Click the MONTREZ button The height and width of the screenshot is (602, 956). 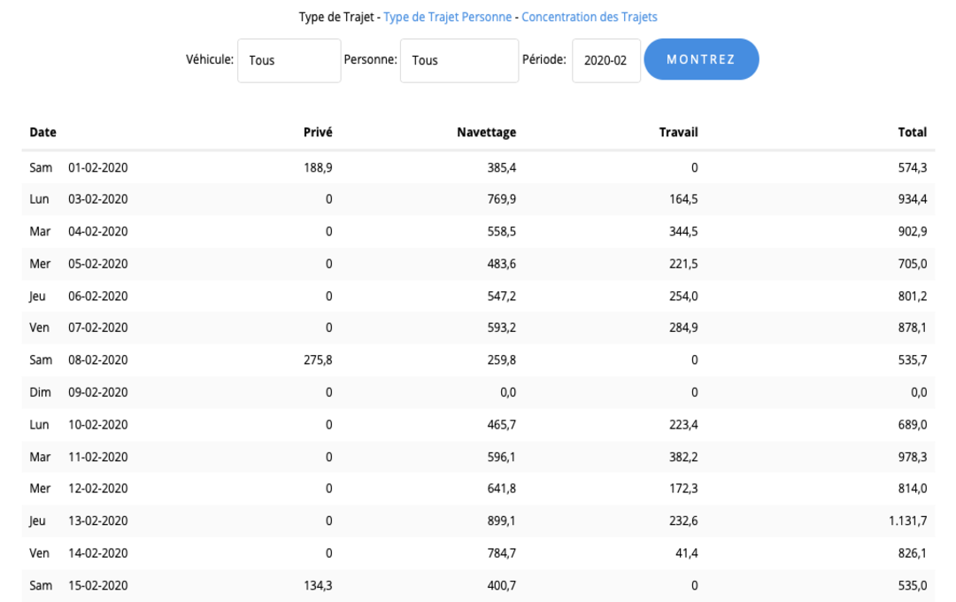tap(701, 59)
